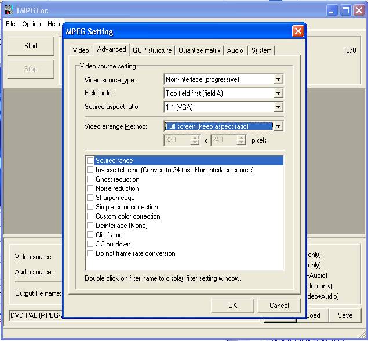
Task: Open the File menu
Action: [10, 24]
